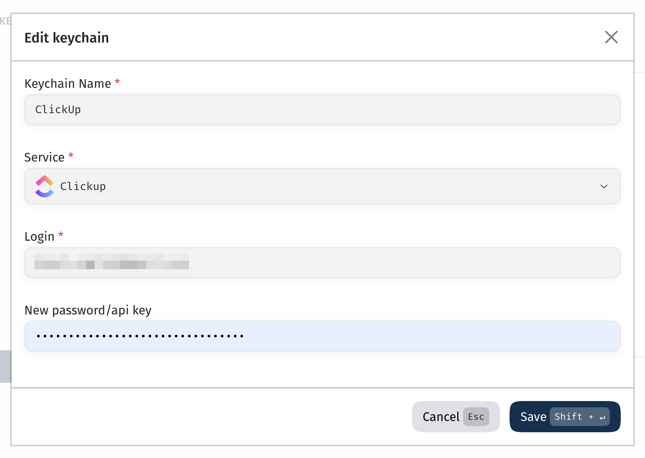This screenshot has height=458, width=645.
Task: Click the Shift + Enter shortcut badge
Action: click(580, 417)
